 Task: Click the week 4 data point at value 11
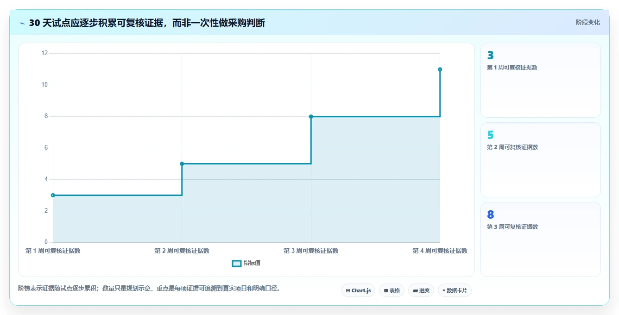pos(440,69)
